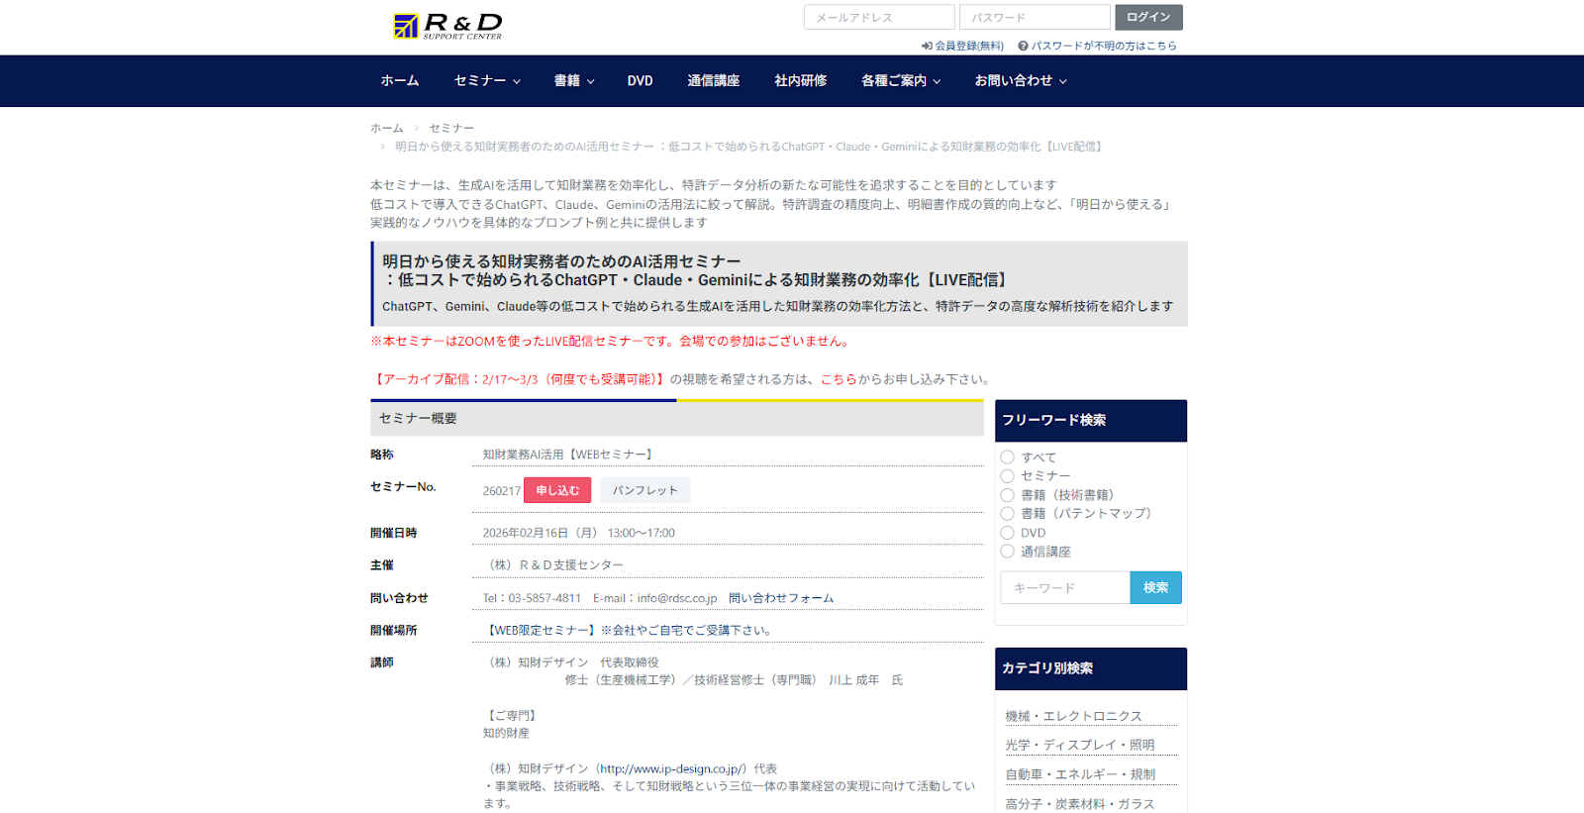Open the 光学・ディスプレイ・照明 category link
The width and height of the screenshot is (1584, 813).
click(x=1079, y=745)
